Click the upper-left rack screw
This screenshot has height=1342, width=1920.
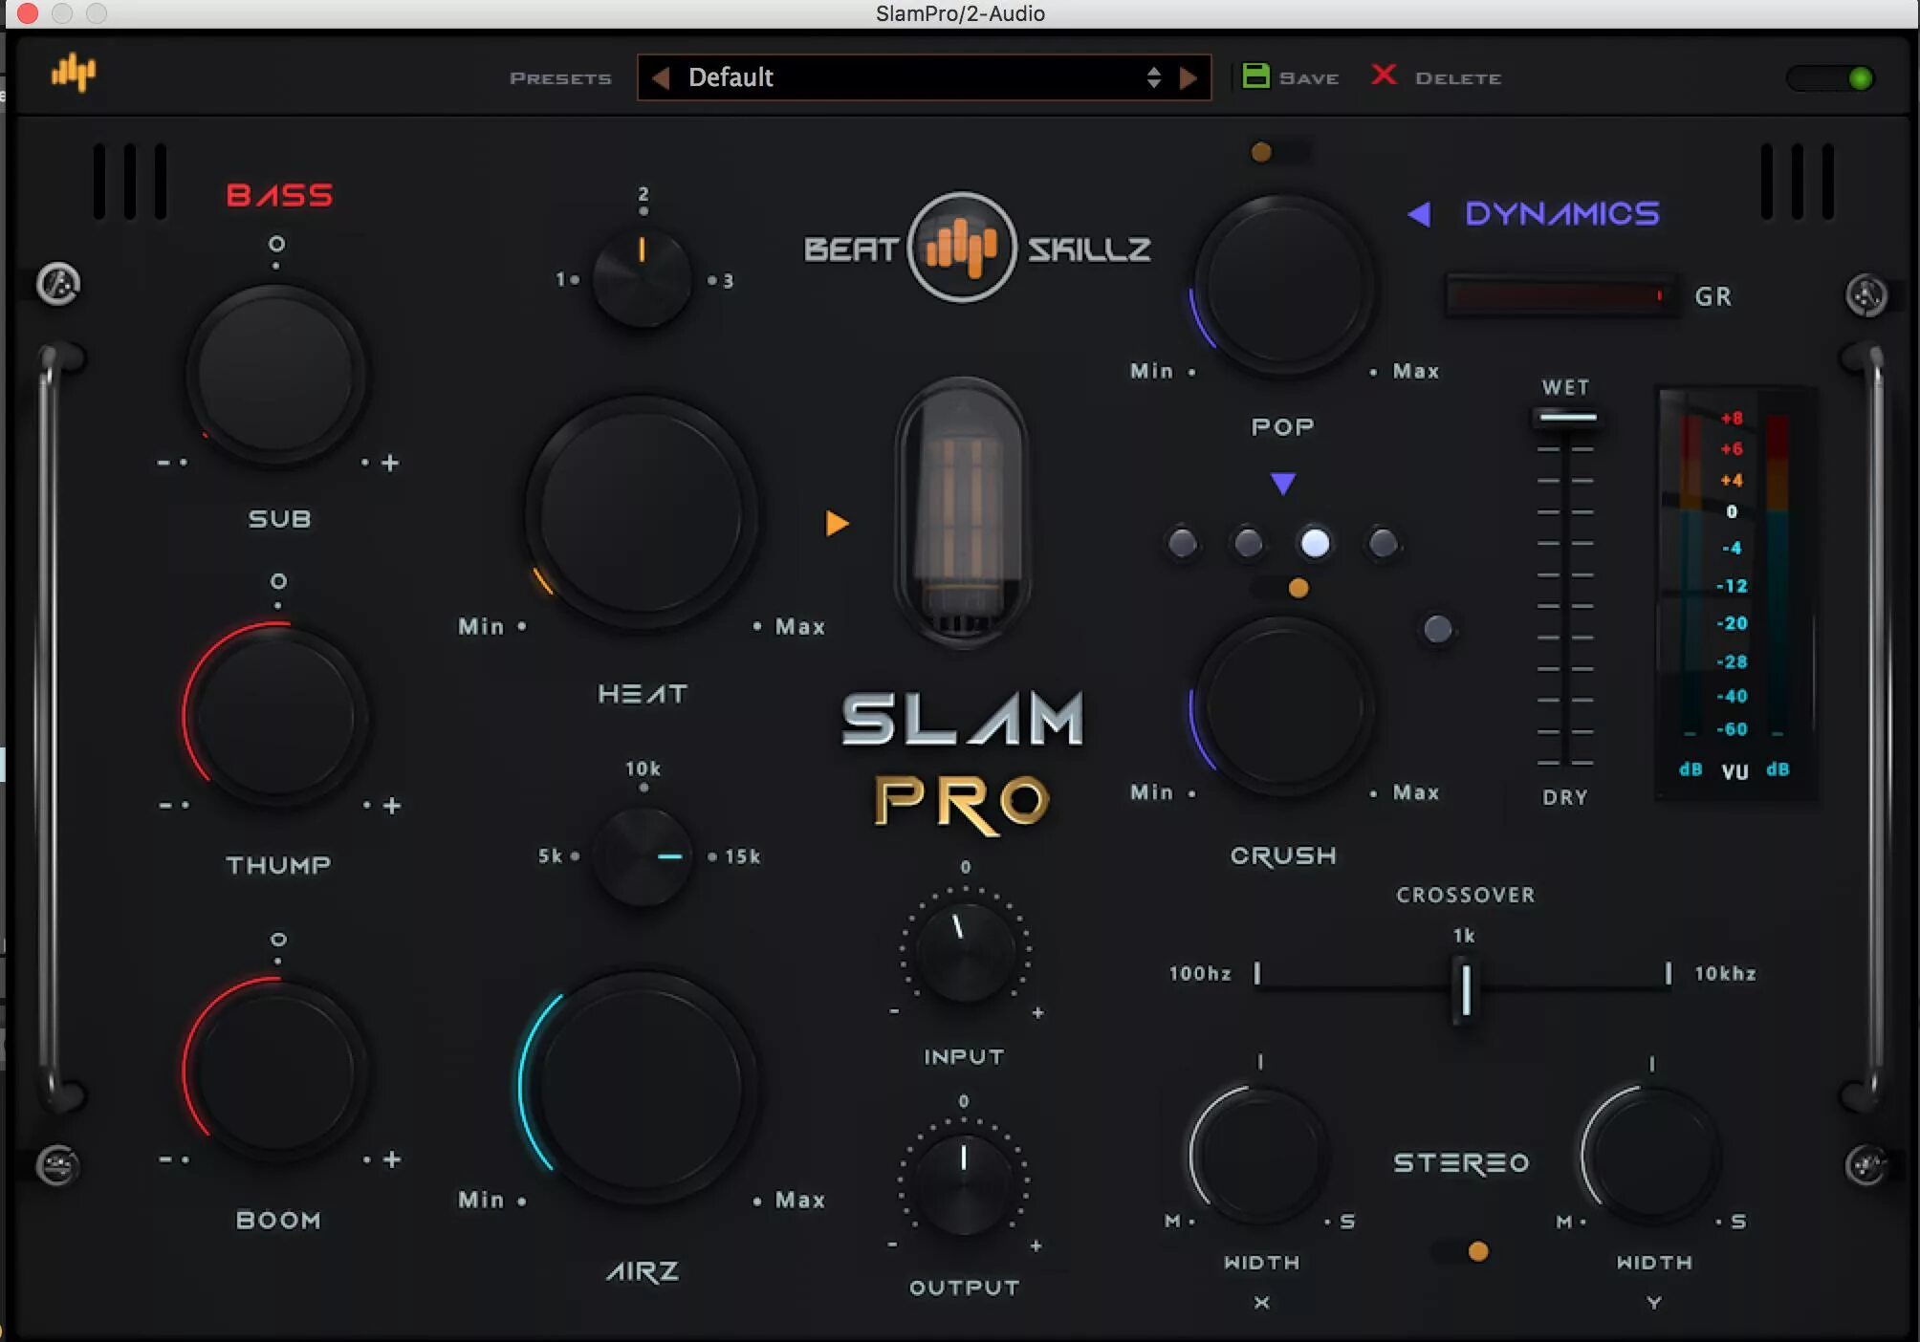tap(58, 284)
